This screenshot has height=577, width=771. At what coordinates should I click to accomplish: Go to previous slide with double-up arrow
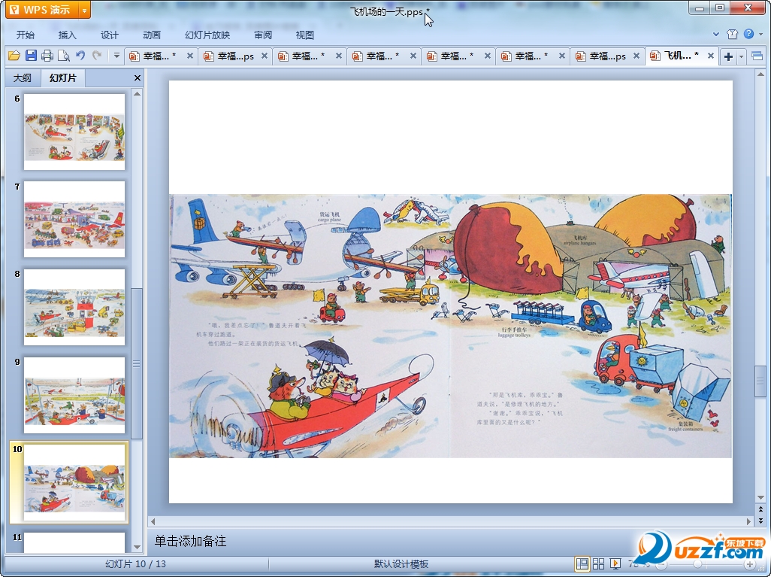tap(760, 509)
